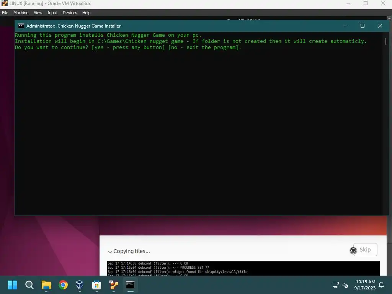Click the 'Installation will begin in C:\Games' line
Image resolution: width=392 pixels, height=294 pixels.
point(191,41)
